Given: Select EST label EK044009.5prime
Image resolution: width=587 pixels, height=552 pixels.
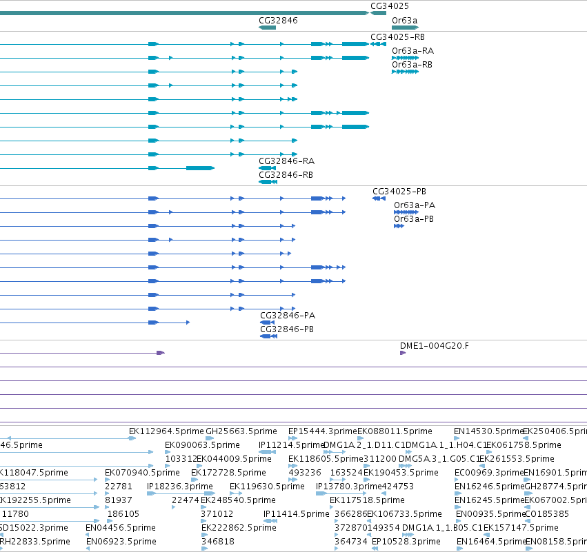Looking at the screenshot, I should point(234,459).
